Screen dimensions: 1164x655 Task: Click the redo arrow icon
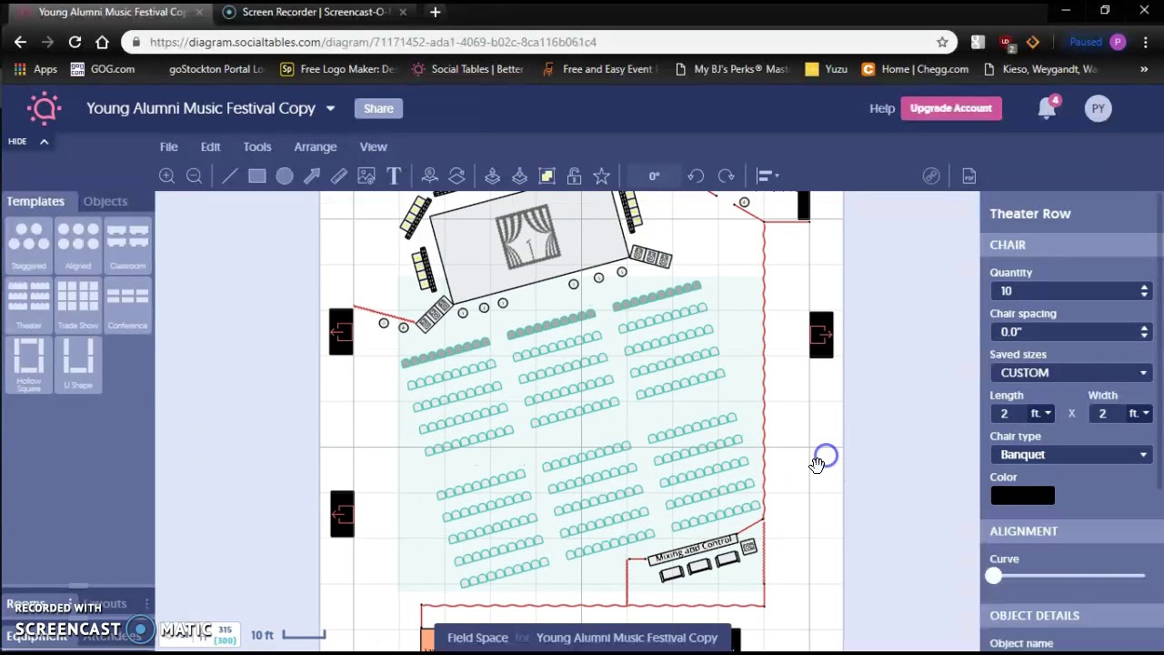[726, 176]
